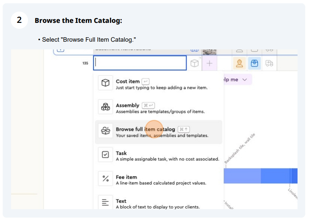The image size is (309, 221).
Task: Toggle the orange labor worker icon
Action: [239, 63]
